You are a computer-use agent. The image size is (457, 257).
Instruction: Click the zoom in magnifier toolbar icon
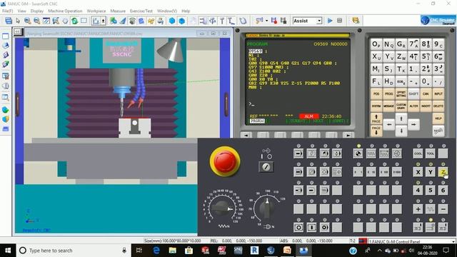point(27,21)
